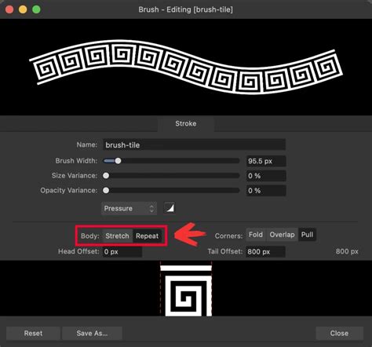The width and height of the screenshot is (372, 347).
Task: Click the Opacity Variance 0 % field
Action: tap(266, 191)
